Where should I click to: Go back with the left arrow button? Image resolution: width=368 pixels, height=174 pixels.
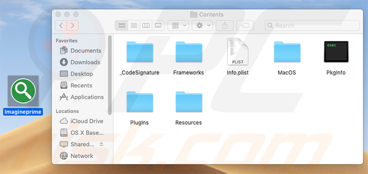[61, 26]
